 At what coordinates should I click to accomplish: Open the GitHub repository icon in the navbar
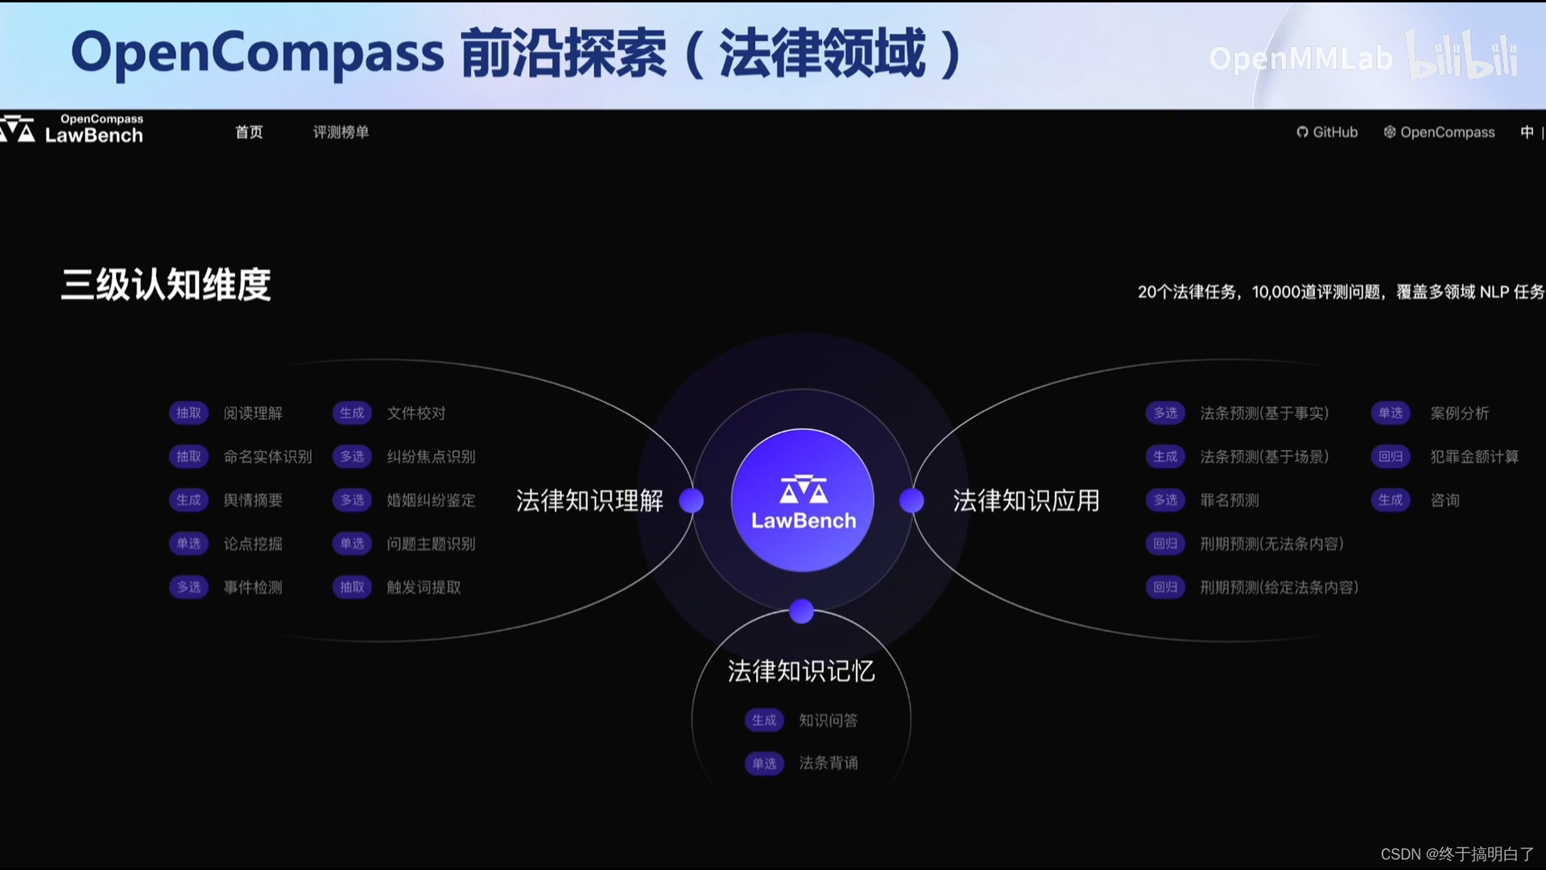tap(1303, 131)
